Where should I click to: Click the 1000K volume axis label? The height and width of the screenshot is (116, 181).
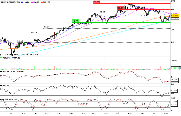(174, 61)
